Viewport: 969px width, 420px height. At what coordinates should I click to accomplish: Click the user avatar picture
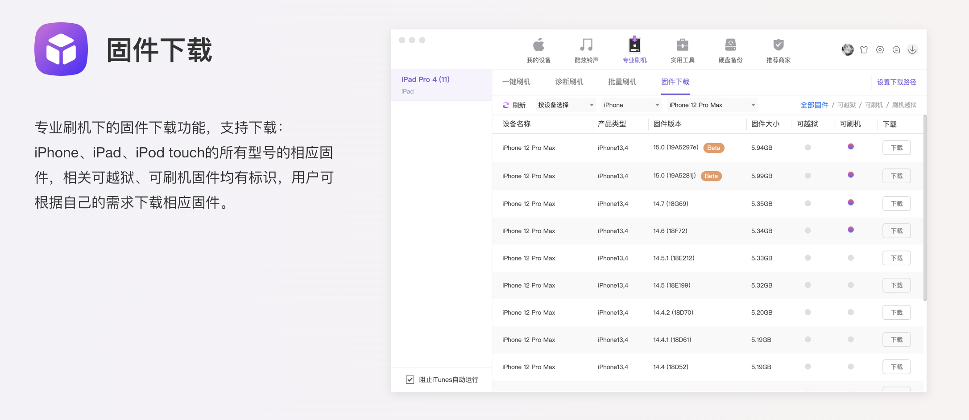(x=848, y=49)
